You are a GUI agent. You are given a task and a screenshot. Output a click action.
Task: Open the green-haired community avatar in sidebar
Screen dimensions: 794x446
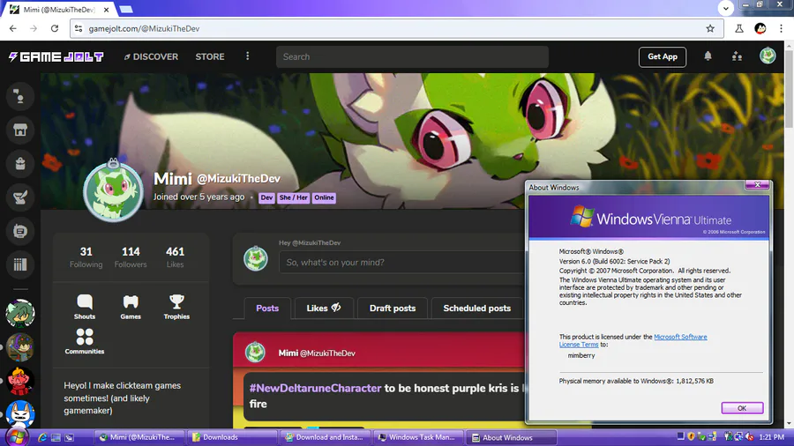(x=20, y=314)
